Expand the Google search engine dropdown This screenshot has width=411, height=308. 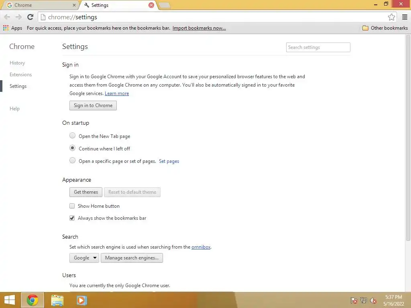pyautogui.click(x=84, y=258)
